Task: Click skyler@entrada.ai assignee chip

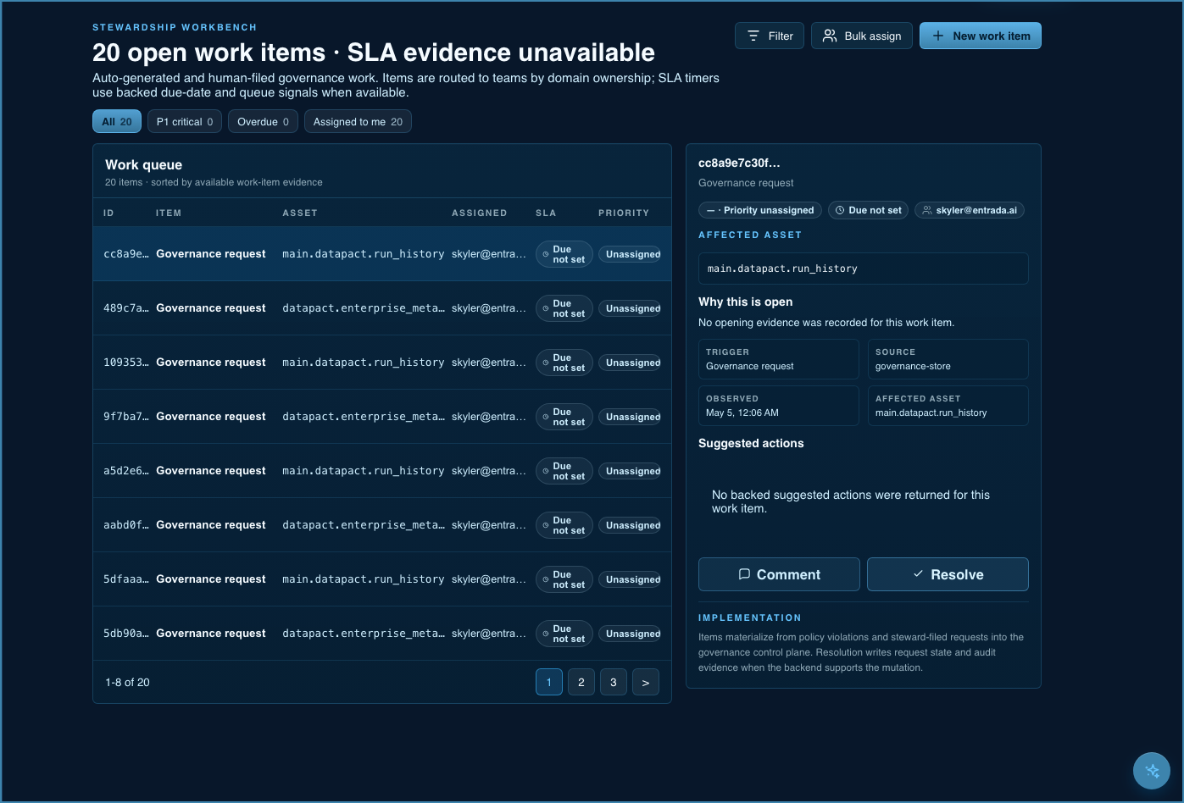Action: (x=970, y=210)
